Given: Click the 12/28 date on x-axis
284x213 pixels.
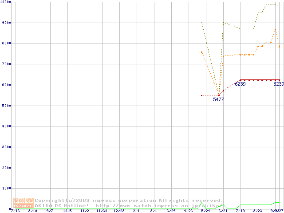Looking at the screenshot, I should coord(119,211).
